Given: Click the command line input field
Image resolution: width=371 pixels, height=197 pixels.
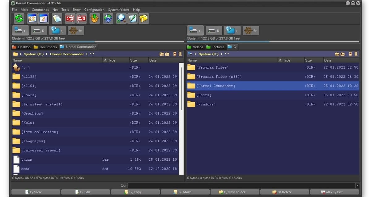Looking at the screenshot, I should click(x=241, y=186).
